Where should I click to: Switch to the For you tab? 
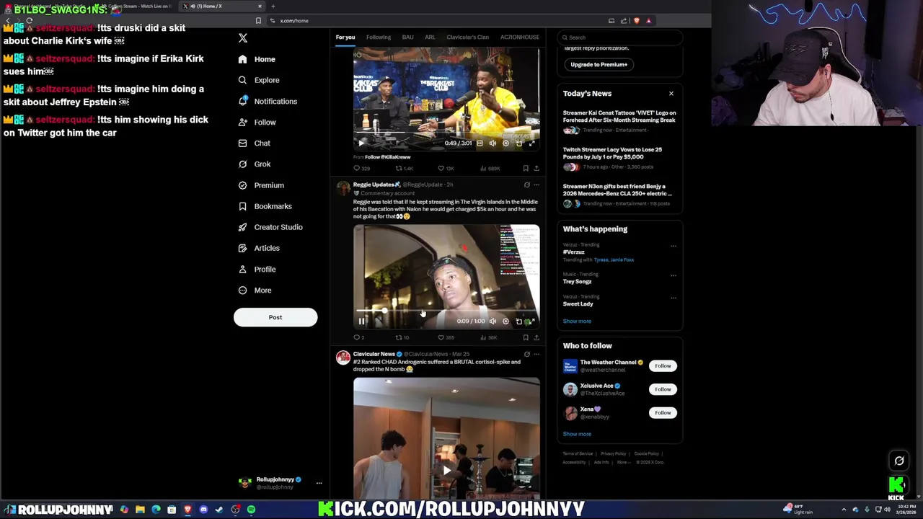coord(345,37)
